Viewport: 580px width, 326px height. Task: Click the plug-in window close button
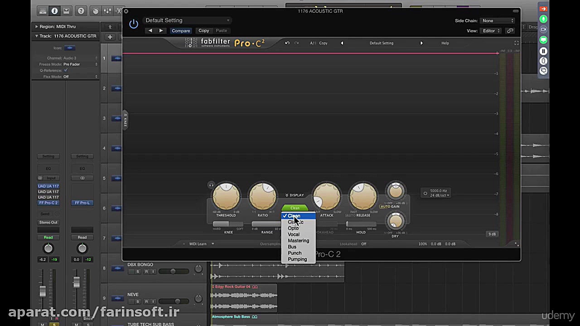point(126,11)
